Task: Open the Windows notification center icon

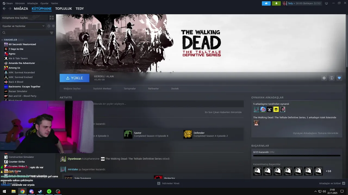Action: coord(342,191)
